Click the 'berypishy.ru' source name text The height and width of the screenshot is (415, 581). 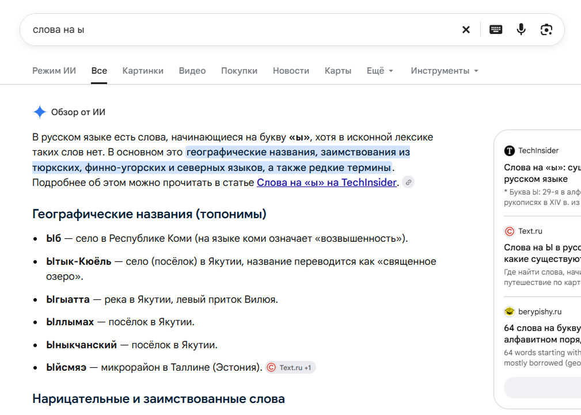point(540,311)
